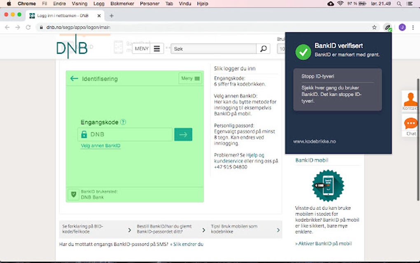Click the Velg annen BankID link
Screen dimensions: 420x263
pos(101,146)
